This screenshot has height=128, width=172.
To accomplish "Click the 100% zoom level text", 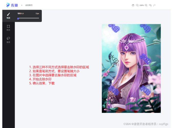I will (141, 5).
